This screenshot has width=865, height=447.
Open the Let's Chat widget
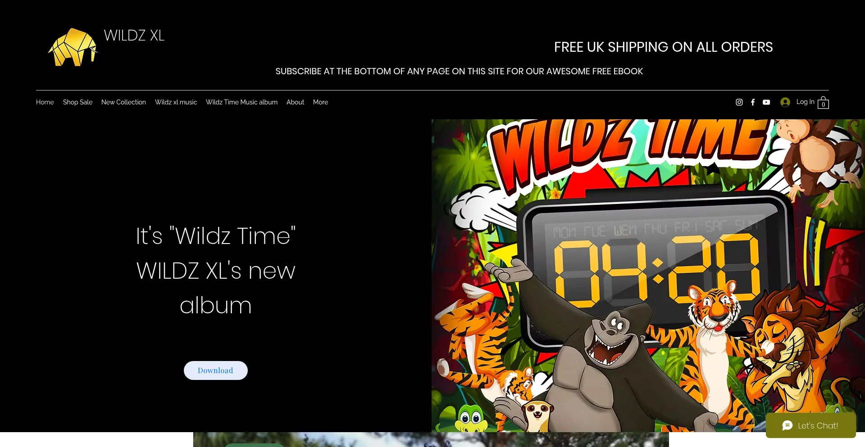tap(810, 425)
